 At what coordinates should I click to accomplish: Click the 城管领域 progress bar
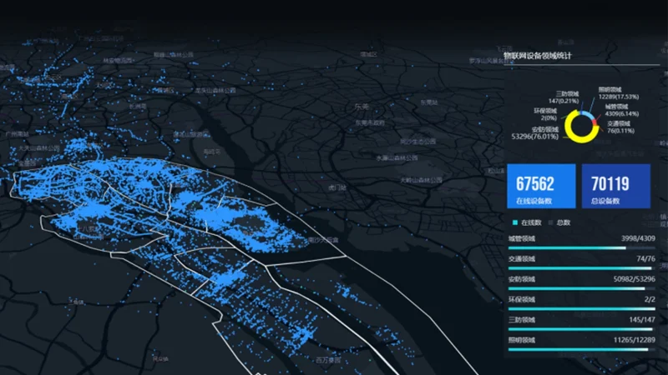[x=581, y=247]
